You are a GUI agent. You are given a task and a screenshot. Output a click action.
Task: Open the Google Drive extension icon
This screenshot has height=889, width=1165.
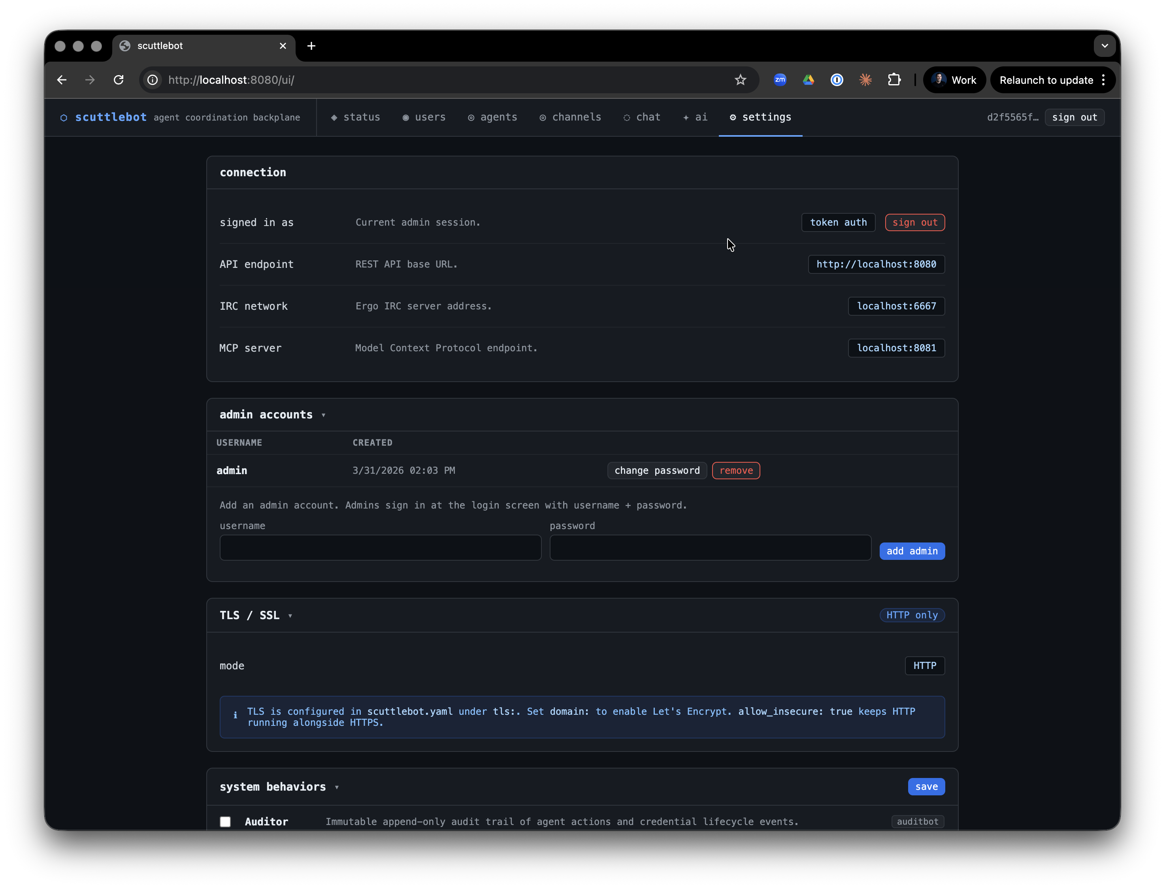click(x=808, y=80)
